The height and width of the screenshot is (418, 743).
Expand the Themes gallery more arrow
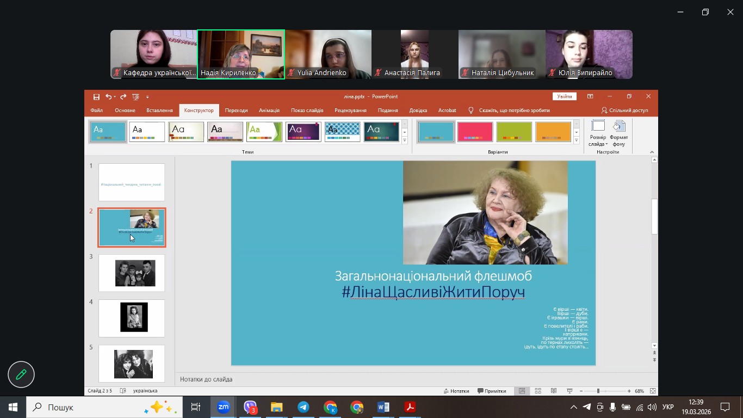pyautogui.click(x=404, y=141)
